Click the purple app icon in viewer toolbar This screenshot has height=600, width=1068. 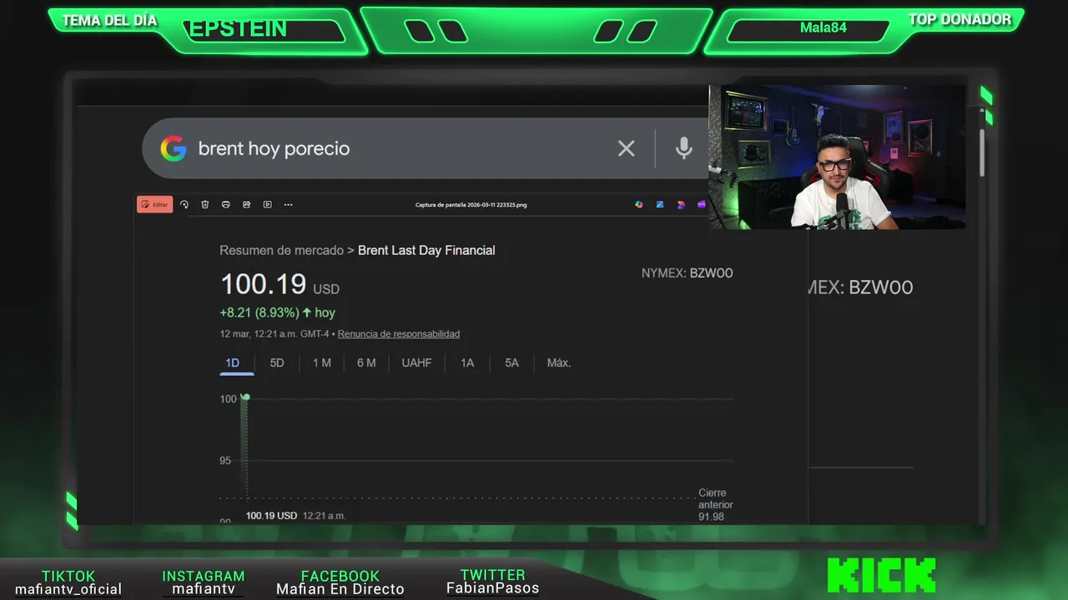click(702, 204)
